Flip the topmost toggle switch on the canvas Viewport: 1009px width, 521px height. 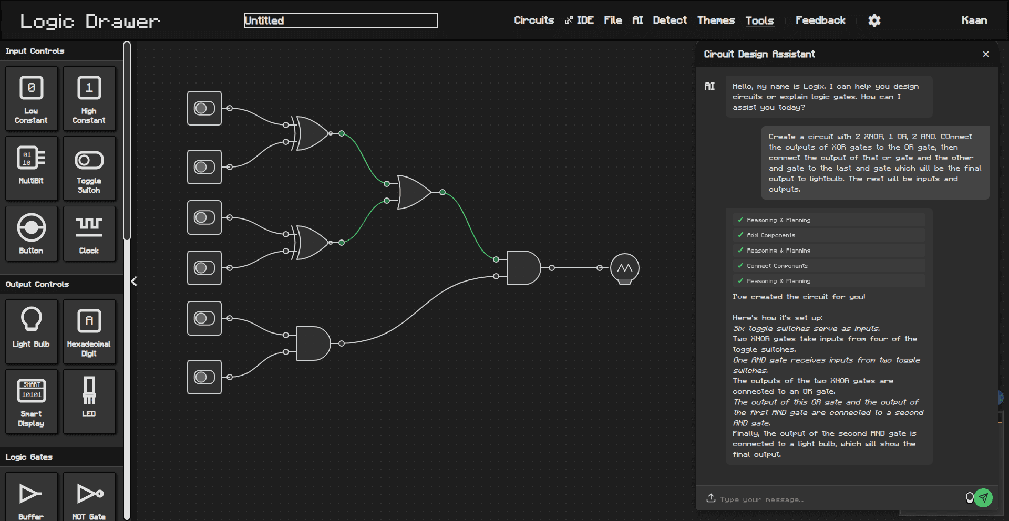pos(204,108)
